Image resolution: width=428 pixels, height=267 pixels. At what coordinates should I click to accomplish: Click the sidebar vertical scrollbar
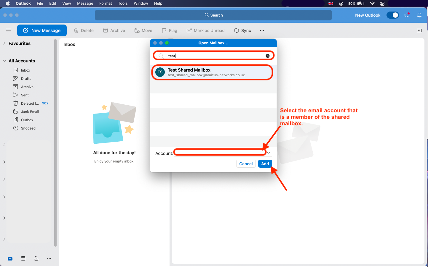(55, 143)
